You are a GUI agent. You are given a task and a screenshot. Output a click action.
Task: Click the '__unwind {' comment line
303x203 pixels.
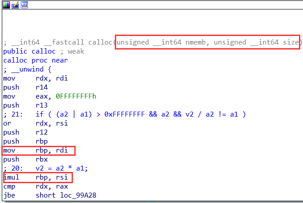27,69
